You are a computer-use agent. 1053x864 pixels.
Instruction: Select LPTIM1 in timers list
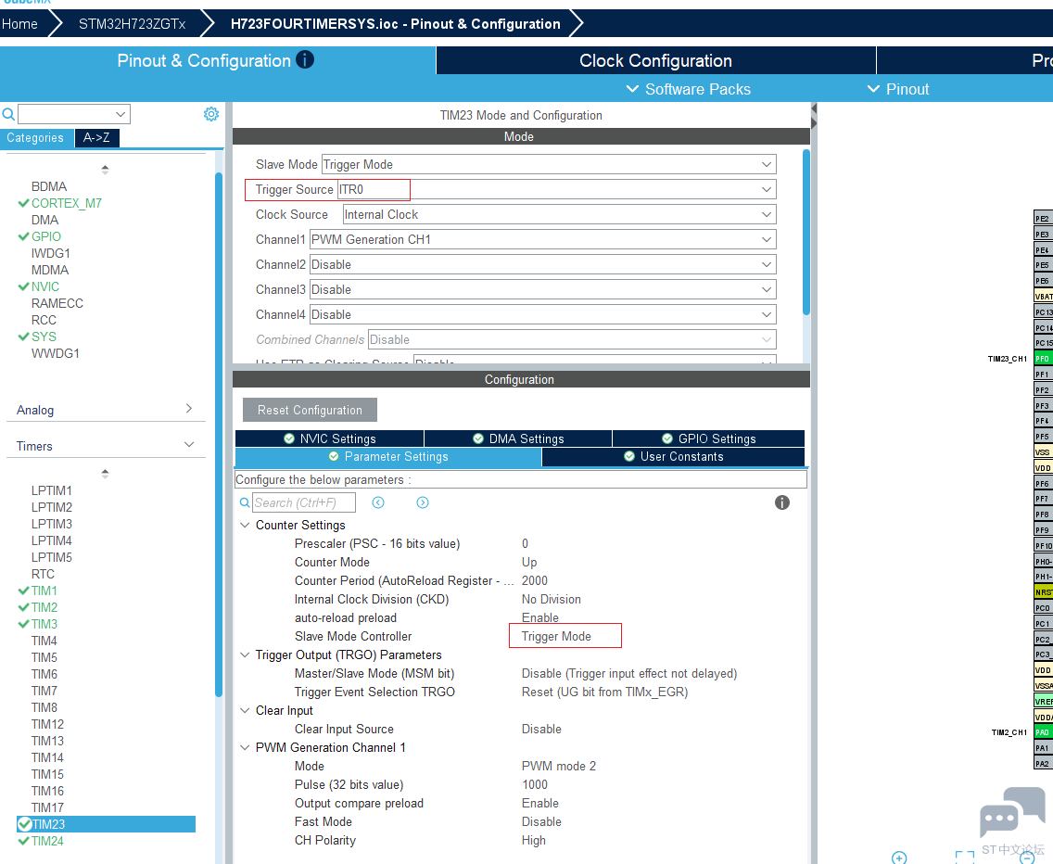pyautogui.click(x=52, y=490)
